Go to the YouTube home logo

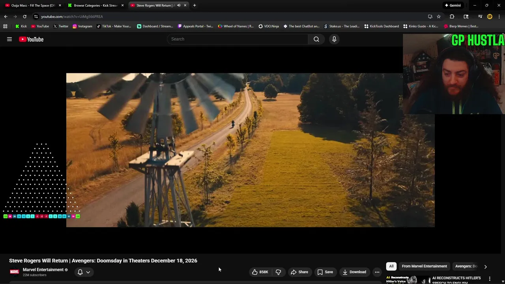pyautogui.click(x=31, y=39)
